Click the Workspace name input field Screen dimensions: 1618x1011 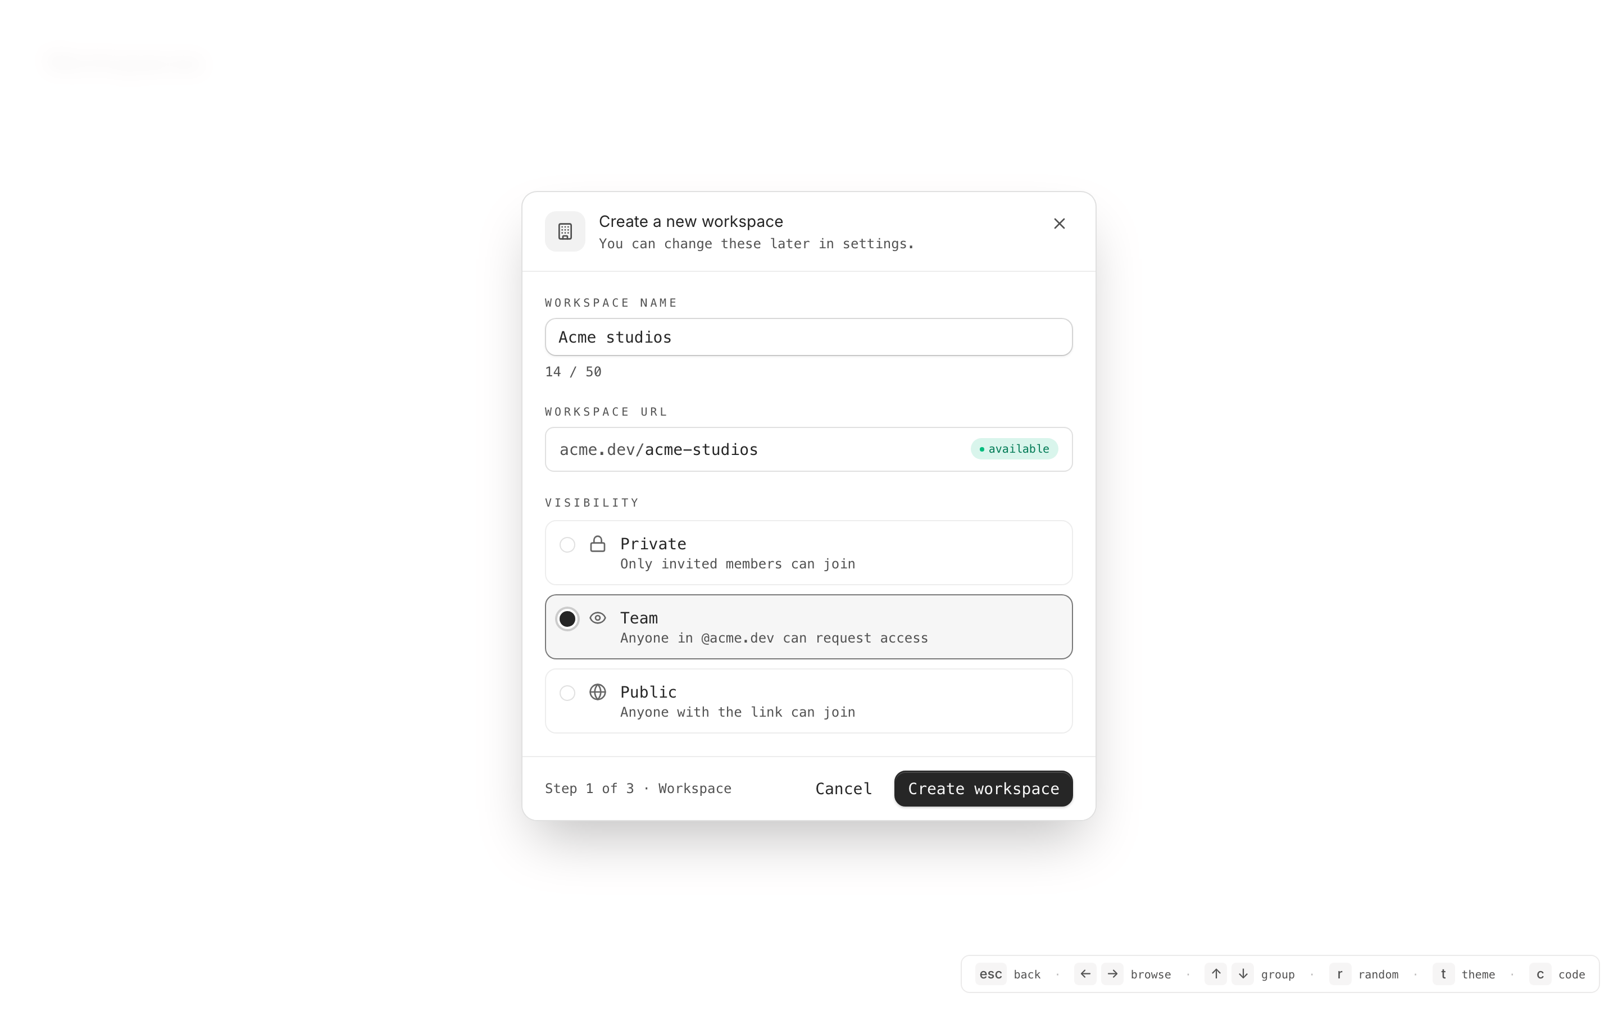point(808,337)
